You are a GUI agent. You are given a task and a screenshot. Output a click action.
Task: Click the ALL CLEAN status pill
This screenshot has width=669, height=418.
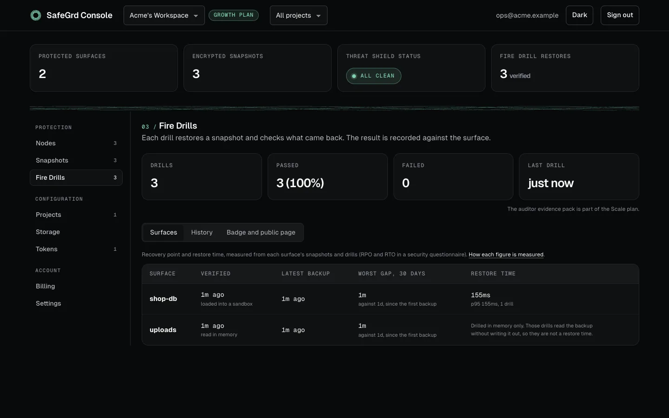tap(374, 76)
